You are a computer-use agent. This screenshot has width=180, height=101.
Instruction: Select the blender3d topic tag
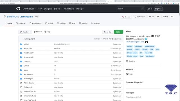(x=138, y=46)
